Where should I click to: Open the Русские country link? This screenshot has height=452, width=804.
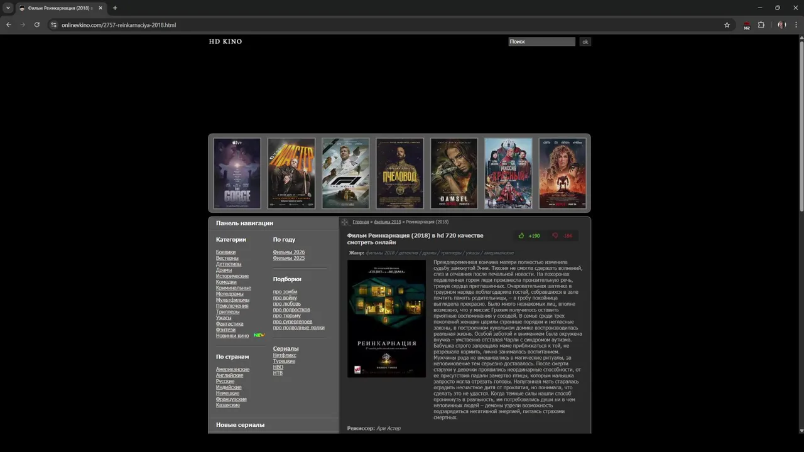click(225, 382)
